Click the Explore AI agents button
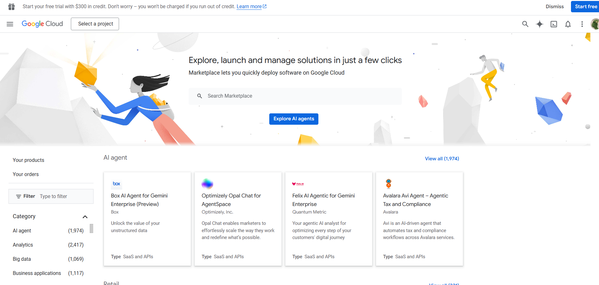Viewport: 599px width, 285px height. click(294, 119)
